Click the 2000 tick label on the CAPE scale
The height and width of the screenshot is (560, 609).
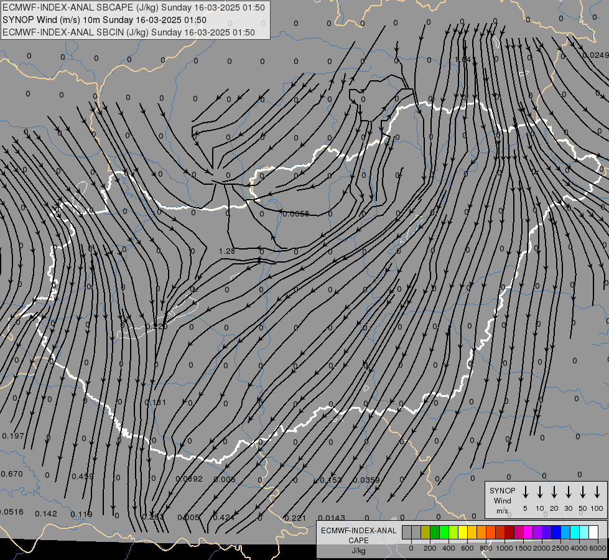pyautogui.click(x=541, y=548)
